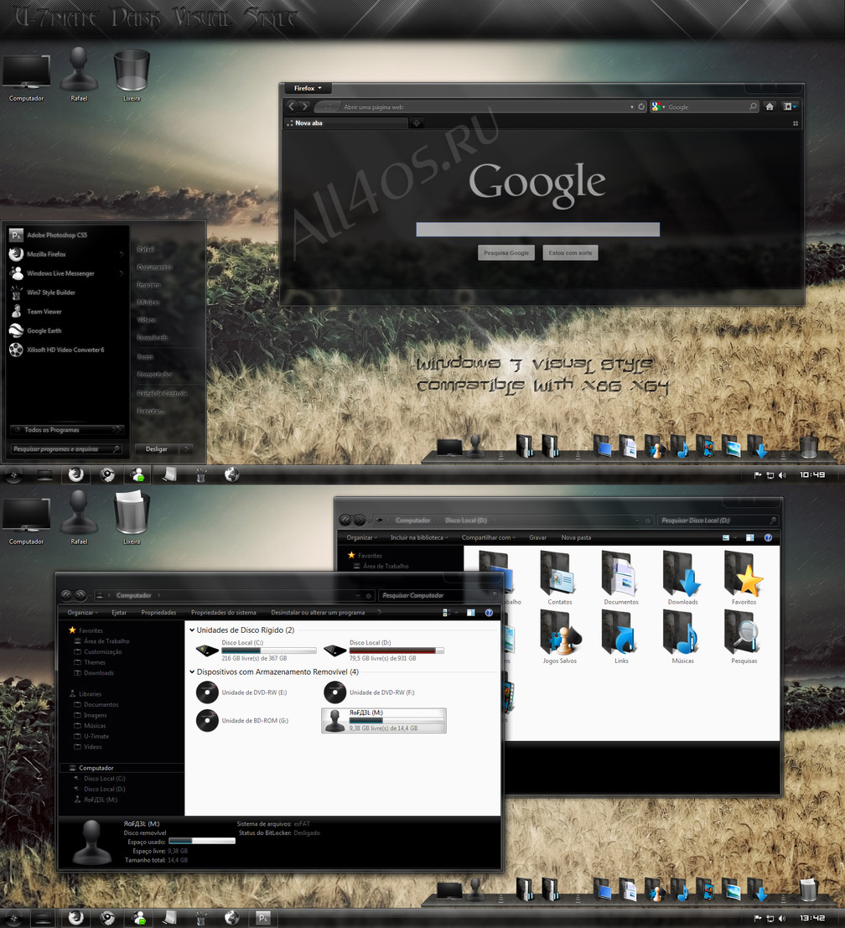Click the Estou com sorte button
The width and height of the screenshot is (845, 928).
570,252
